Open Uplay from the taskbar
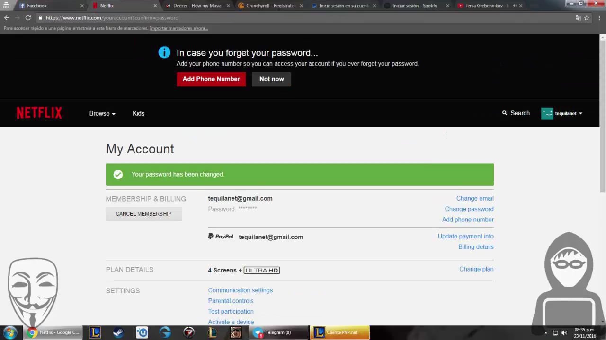 (x=142, y=332)
